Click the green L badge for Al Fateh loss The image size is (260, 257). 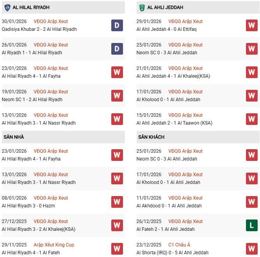(251, 225)
